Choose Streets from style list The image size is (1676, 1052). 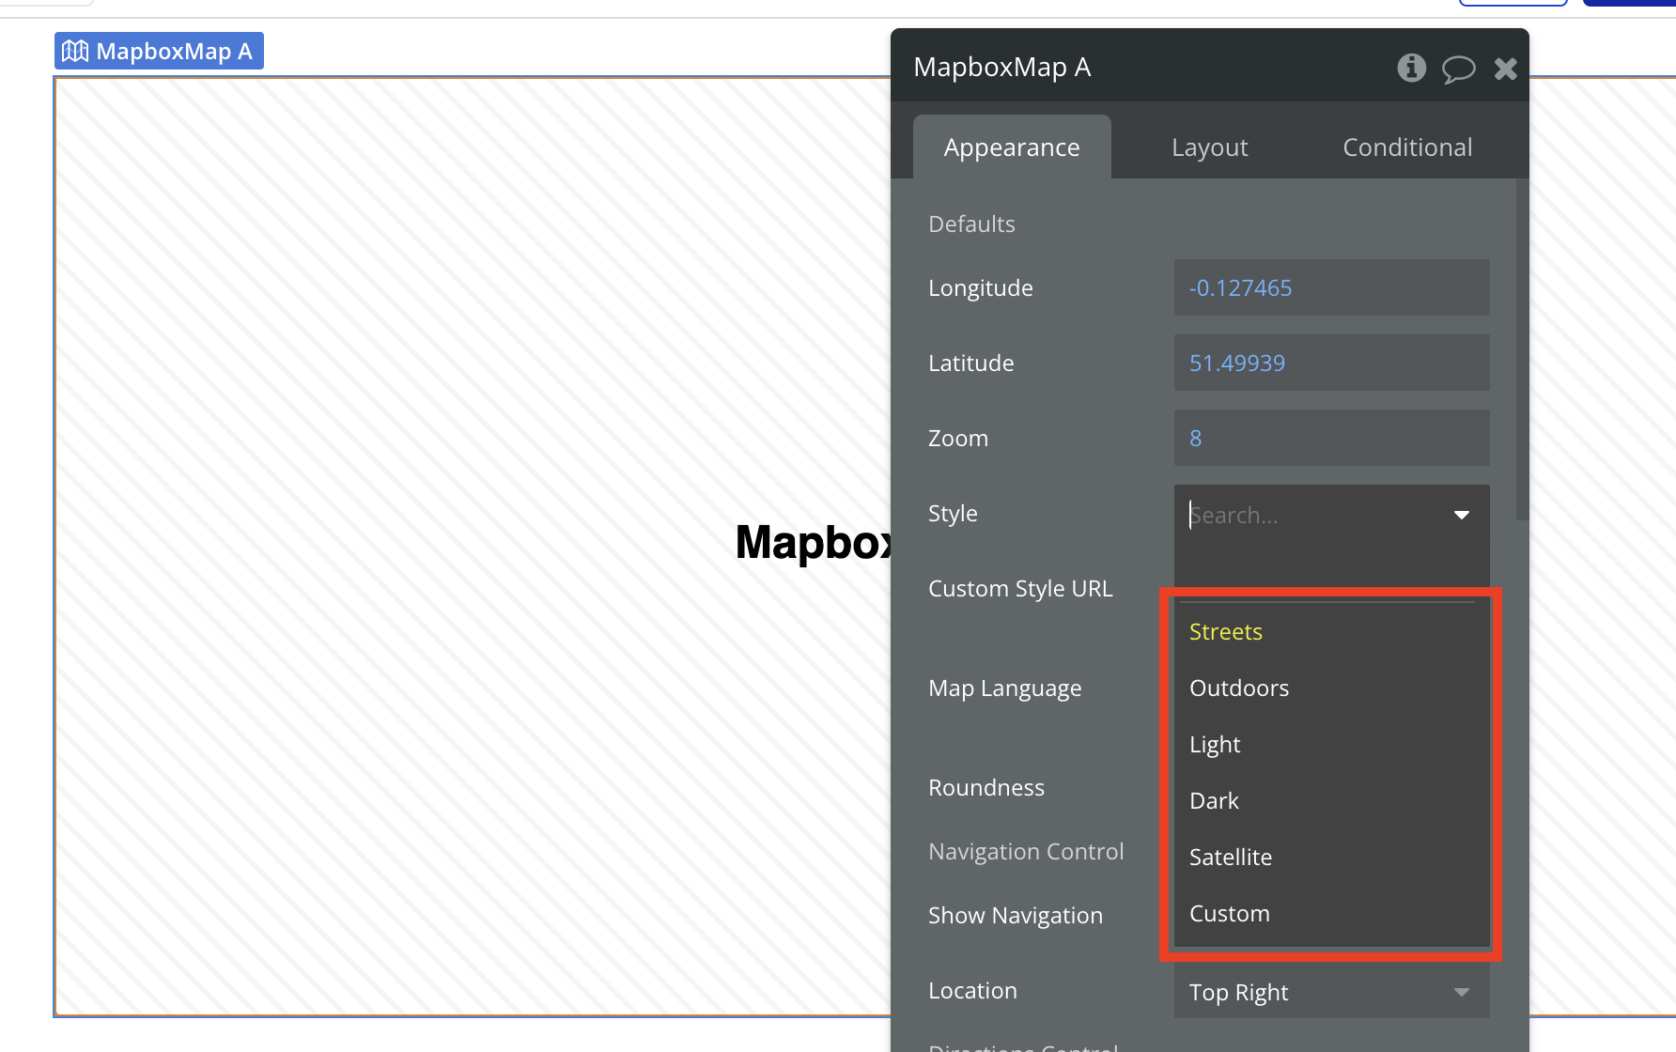[1225, 632]
